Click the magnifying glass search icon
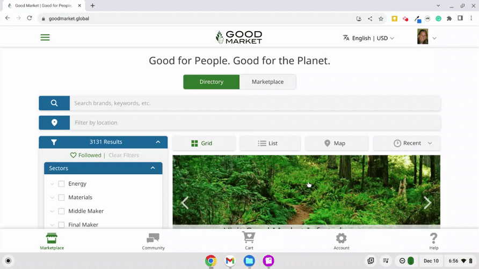 tap(54, 103)
